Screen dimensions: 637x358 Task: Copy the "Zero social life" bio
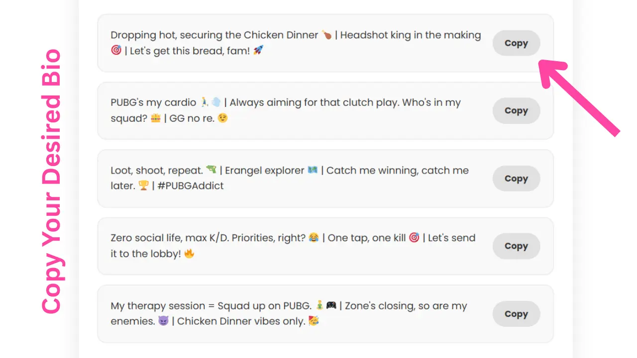(516, 246)
